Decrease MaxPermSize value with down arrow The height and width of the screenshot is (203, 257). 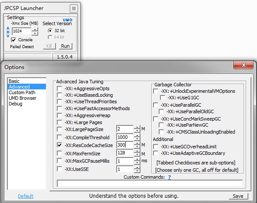click(x=137, y=155)
